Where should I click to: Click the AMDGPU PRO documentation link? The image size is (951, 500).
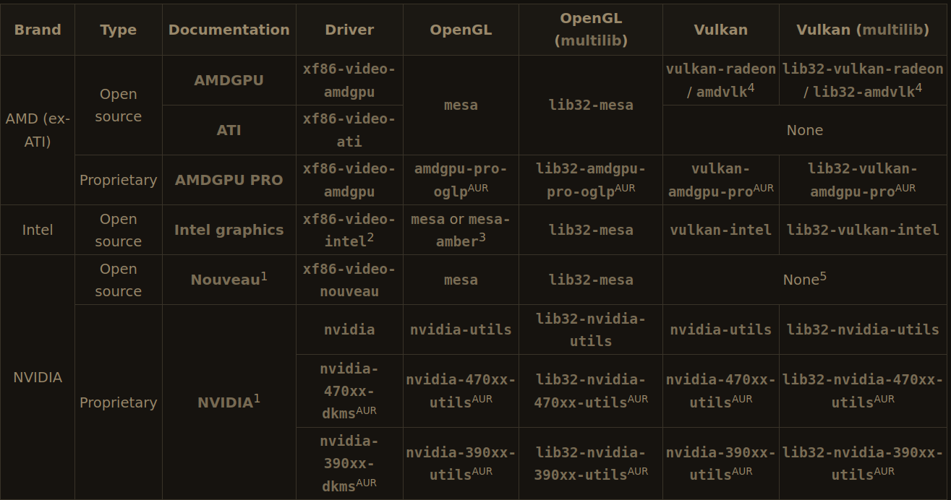tap(229, 180)
